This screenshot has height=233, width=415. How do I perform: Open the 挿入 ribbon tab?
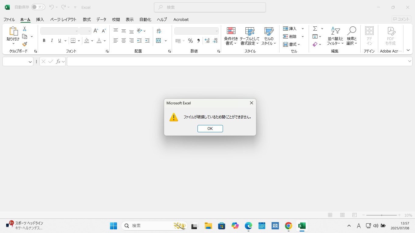(40, 19)
